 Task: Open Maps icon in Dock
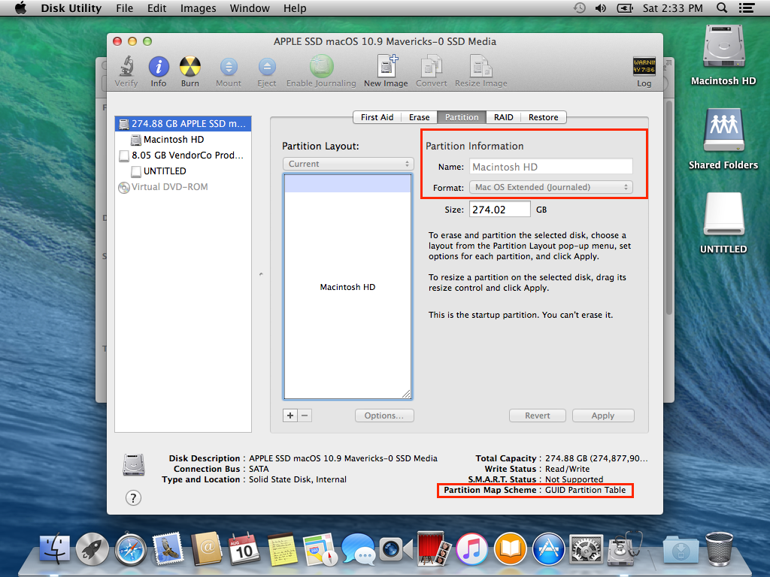tap(320, 549)
